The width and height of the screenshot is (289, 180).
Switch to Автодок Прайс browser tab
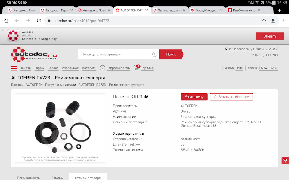click(x=92, y=10)
